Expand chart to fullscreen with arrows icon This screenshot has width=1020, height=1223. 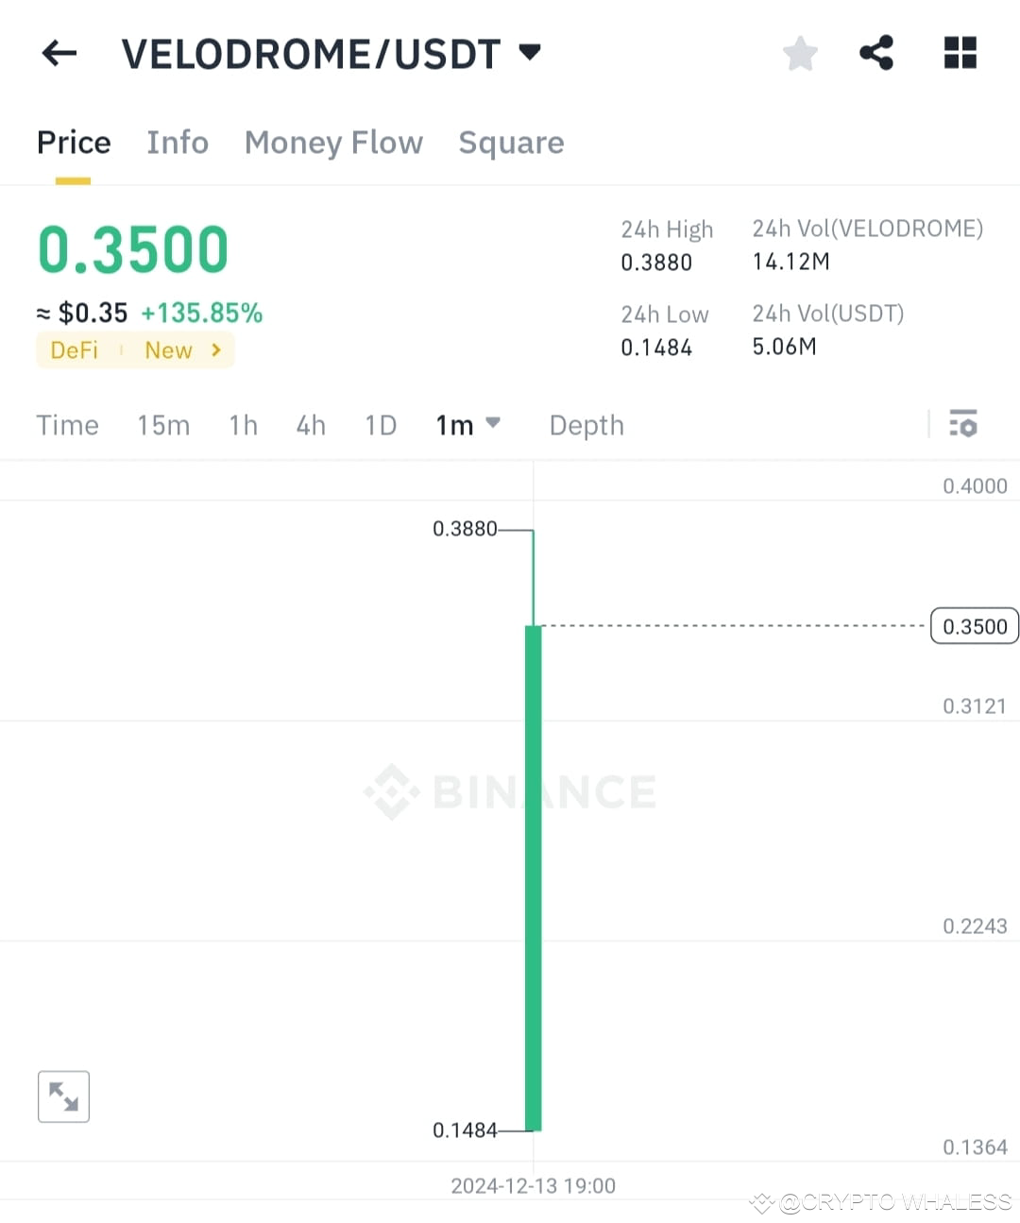point(63,1096)
